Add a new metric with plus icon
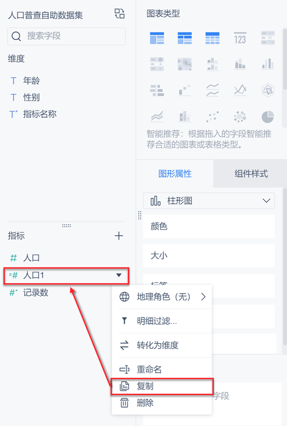This screenshot has height=426, width=287. pyautogui.click(x=119, y=236)
